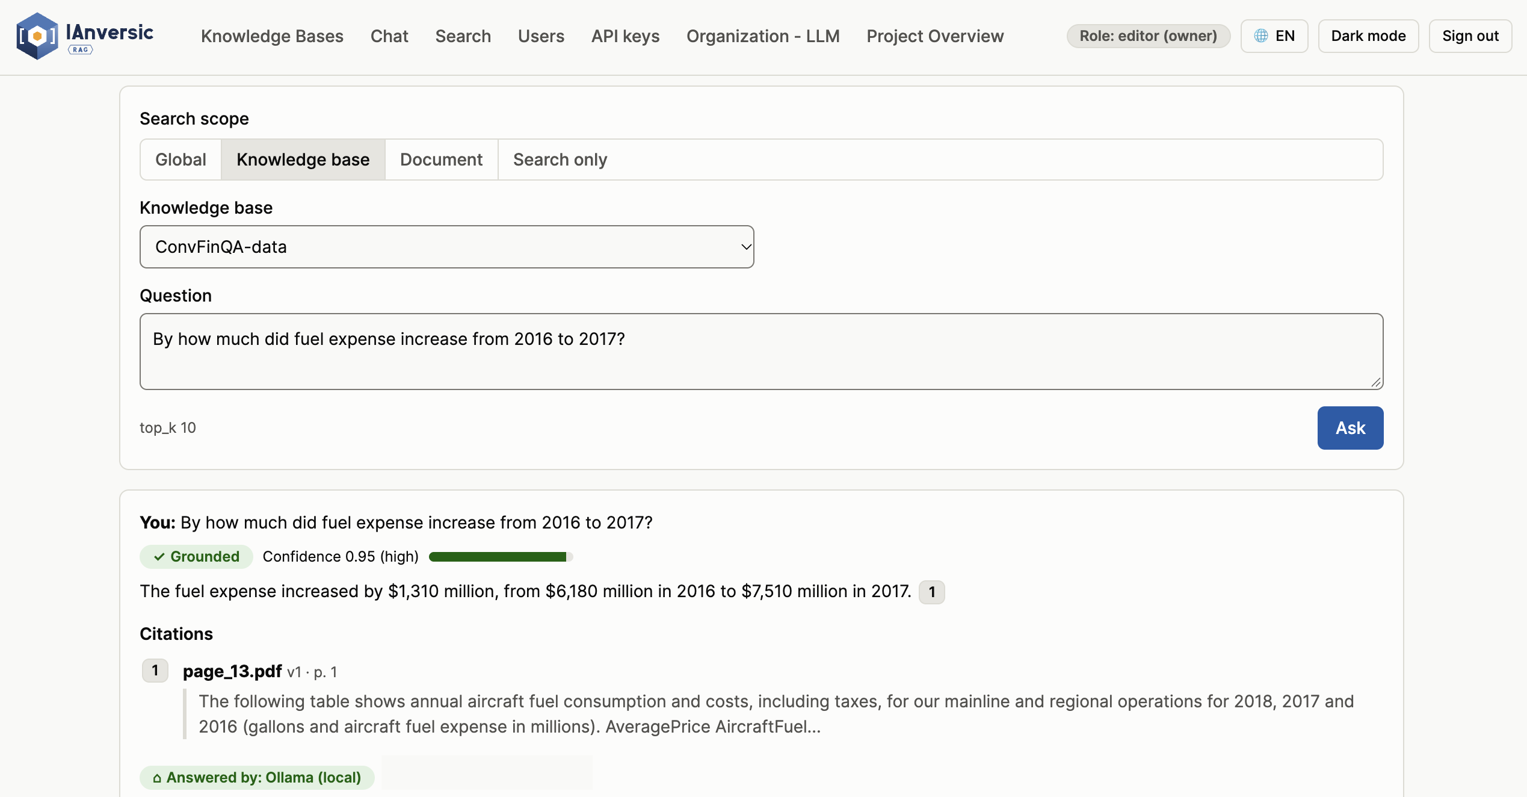
Task: Open Knowledge Bases page
Action: tap(272, 36)
